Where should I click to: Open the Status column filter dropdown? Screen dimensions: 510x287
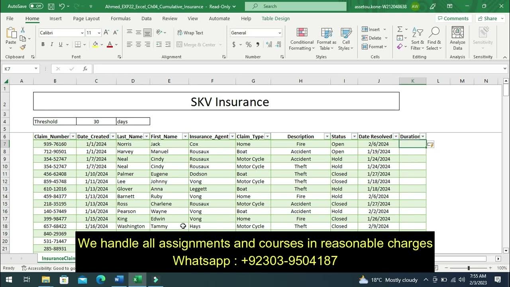pos(354,136)
